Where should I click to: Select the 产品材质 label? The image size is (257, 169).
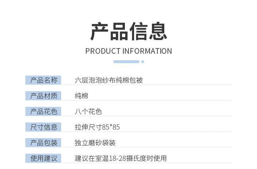(x=44, y=96)
